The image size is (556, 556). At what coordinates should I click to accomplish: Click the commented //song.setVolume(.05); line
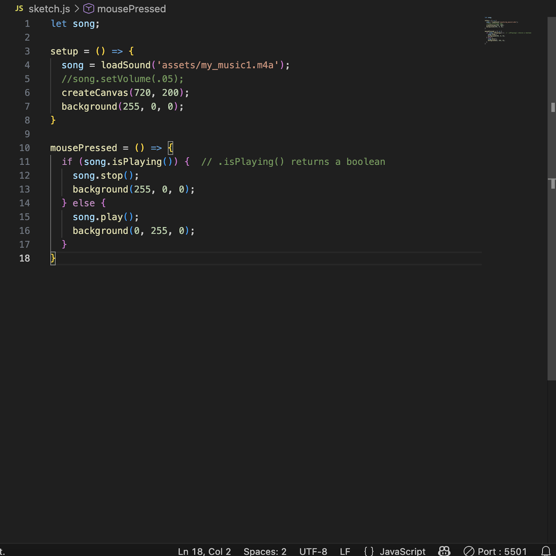[x=122, y=79]
